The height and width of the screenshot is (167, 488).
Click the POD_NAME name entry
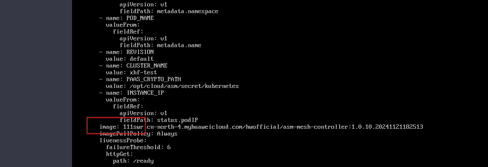click(x=126, y=18)
